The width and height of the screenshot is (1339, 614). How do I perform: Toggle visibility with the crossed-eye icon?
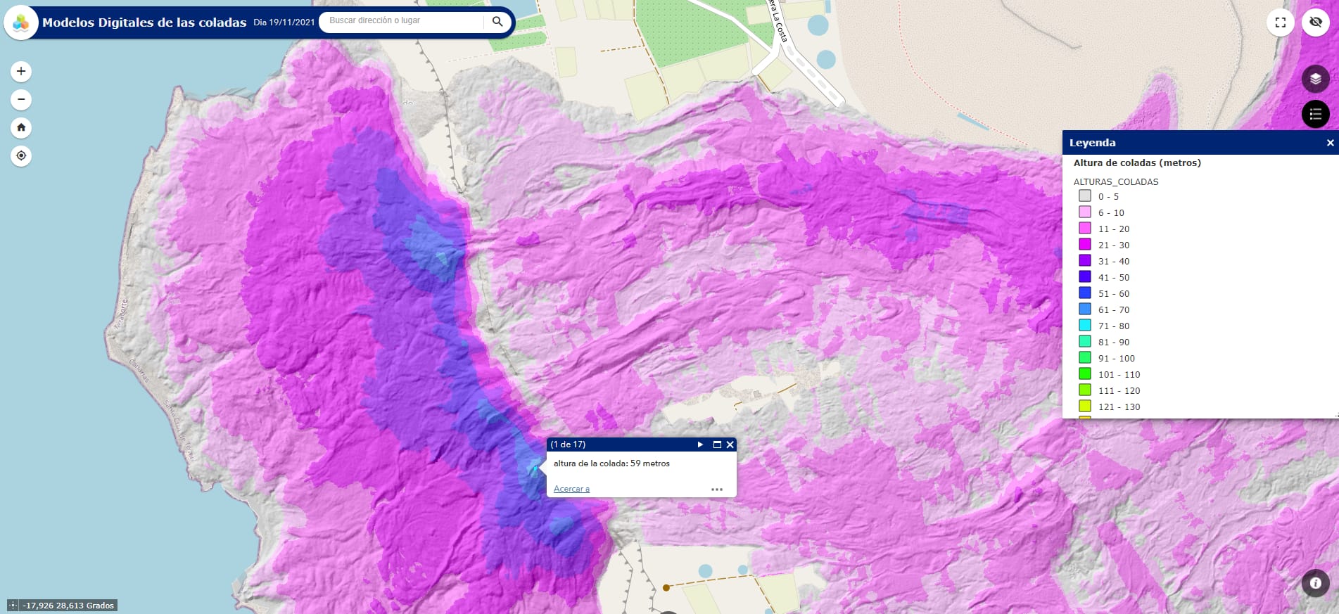1315,23
